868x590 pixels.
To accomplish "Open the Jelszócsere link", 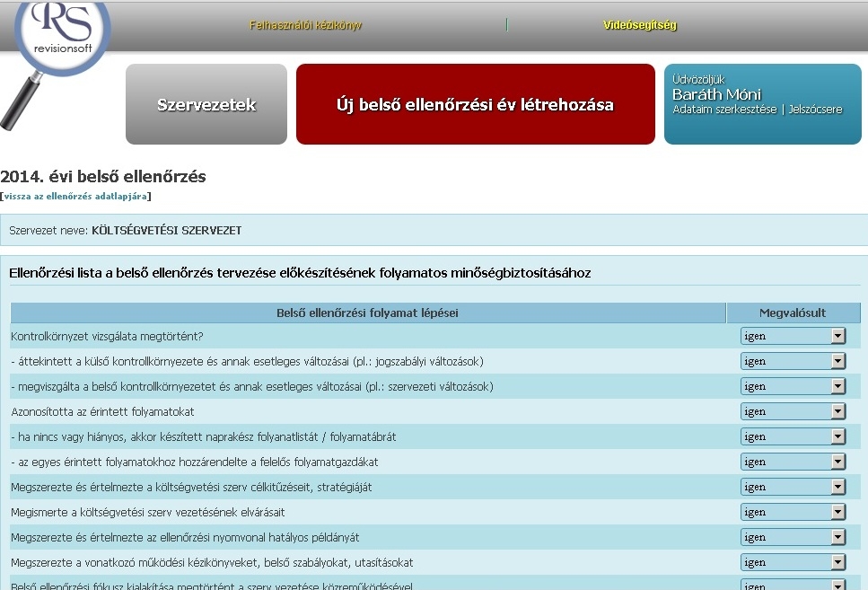I will pos(815,110).
